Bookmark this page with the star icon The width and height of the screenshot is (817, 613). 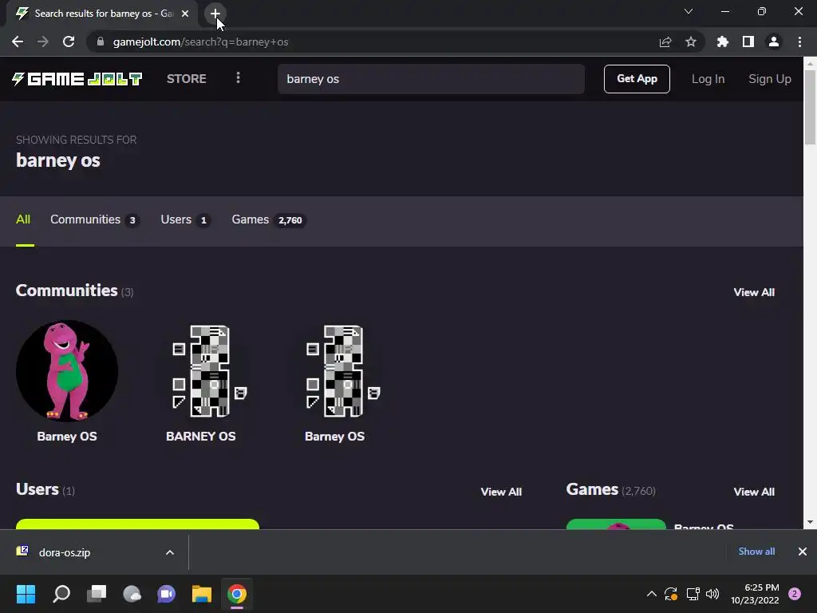[x=690, y=42]
